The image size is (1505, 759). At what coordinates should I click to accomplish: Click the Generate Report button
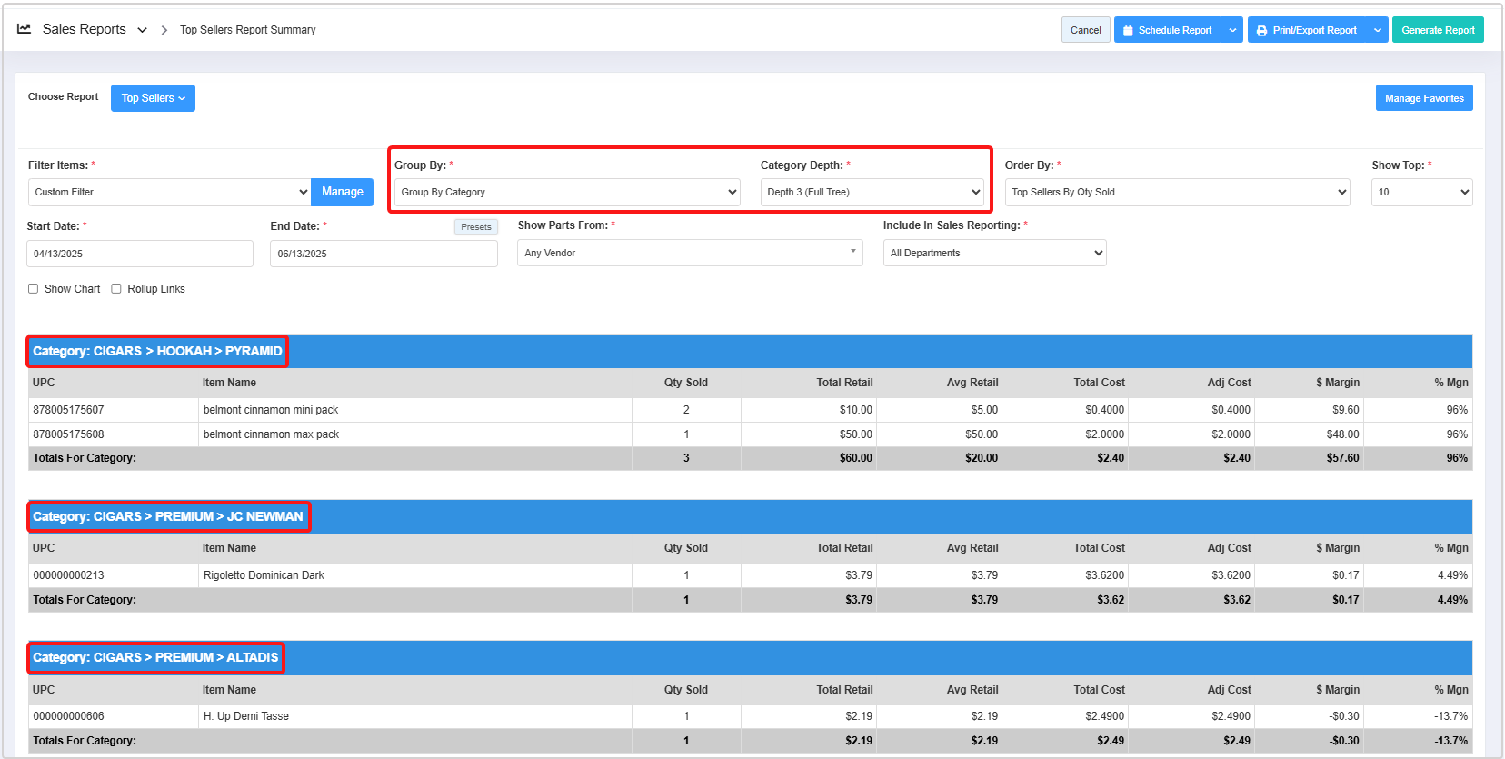[1437, 30]
